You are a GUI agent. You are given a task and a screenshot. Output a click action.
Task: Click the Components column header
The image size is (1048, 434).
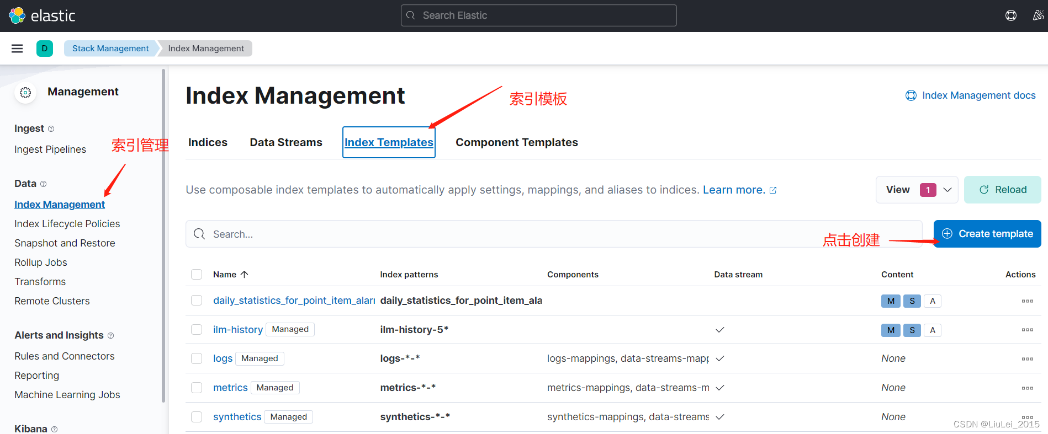coord(573,275)
